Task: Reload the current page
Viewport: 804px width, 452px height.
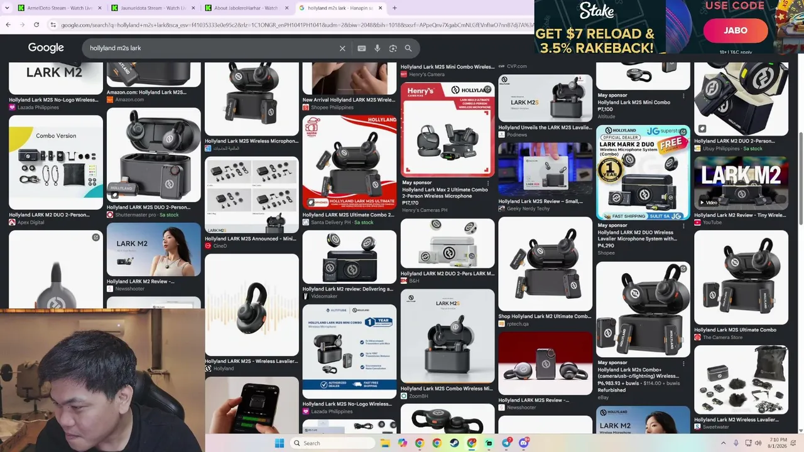Action: (36, 24)
